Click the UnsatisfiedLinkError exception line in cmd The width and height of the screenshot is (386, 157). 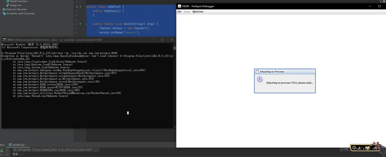87,56
